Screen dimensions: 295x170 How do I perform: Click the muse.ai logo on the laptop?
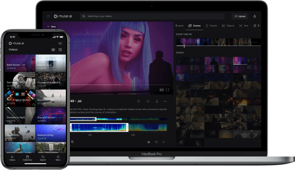point(63,16)
